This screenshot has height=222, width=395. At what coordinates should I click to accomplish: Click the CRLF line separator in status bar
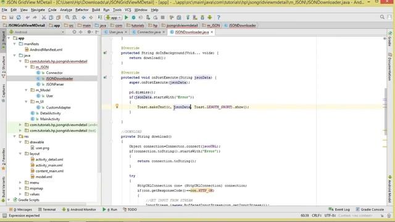[317, 215]
